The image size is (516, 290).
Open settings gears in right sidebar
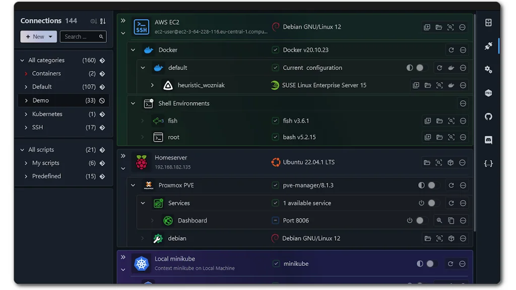coord(488,69)
